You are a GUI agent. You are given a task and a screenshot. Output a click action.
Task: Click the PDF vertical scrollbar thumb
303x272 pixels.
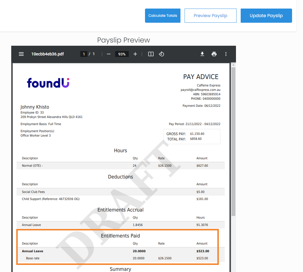pyautogui.click(x=233, y=142)
